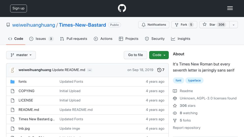
Task: Click the tnb.jpg file icon
Action: click(13, 129)
